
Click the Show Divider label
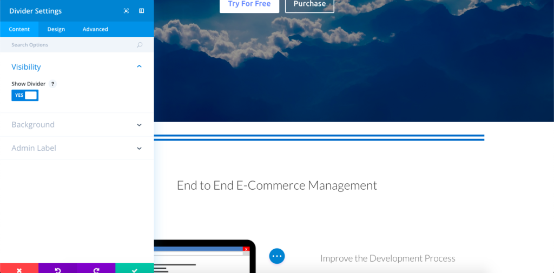click(29, 84)
